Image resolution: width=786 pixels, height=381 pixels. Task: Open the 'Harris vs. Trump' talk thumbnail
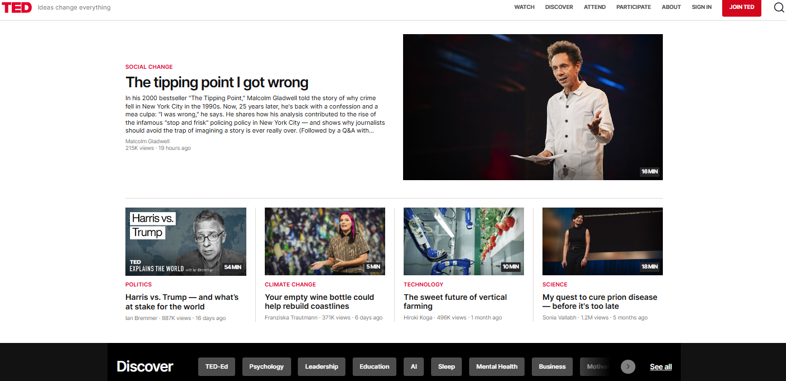pos(185,241)
